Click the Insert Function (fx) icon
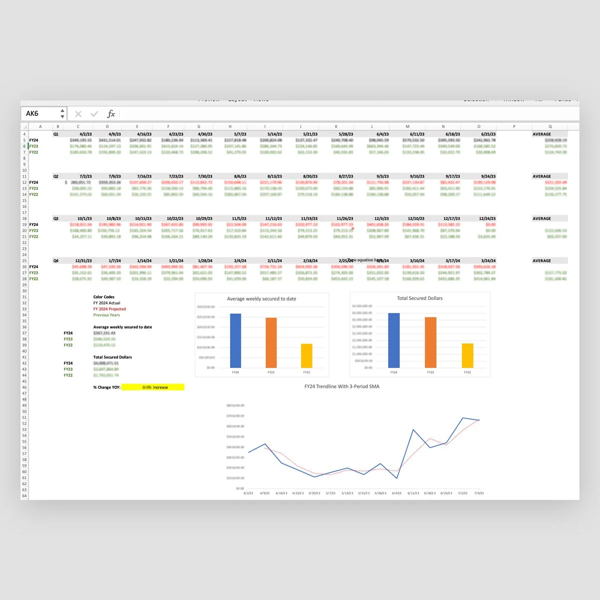The image size is (600, 600). pyautogui.click(x=111, y=113)
